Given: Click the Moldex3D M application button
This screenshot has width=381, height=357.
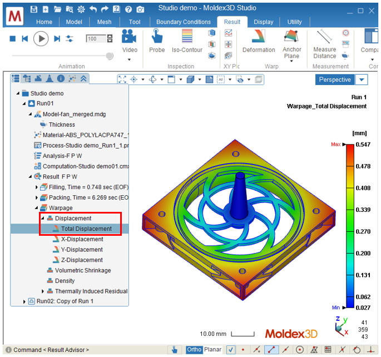Looking at the screenshot, I should click(x=15, y=16).
